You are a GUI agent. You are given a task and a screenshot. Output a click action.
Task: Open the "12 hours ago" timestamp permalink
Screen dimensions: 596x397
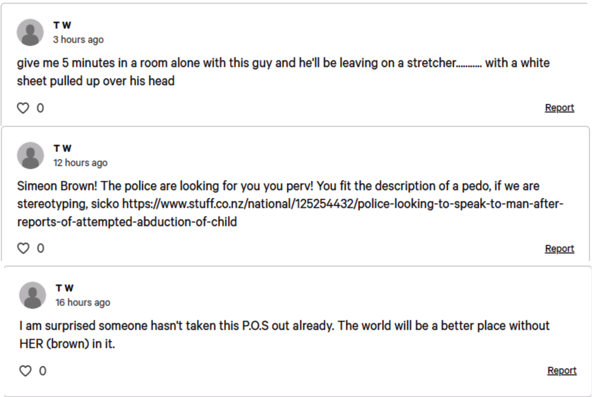(80, 163)
